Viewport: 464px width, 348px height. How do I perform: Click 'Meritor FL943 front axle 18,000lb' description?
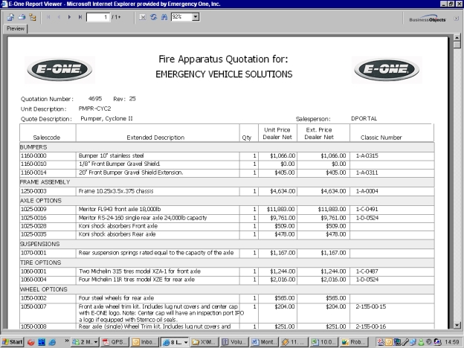(120, 209)
